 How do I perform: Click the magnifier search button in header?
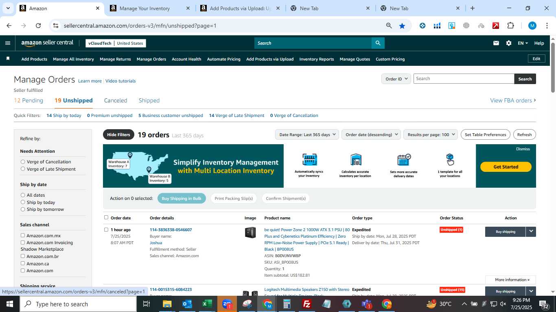point(378,43)
